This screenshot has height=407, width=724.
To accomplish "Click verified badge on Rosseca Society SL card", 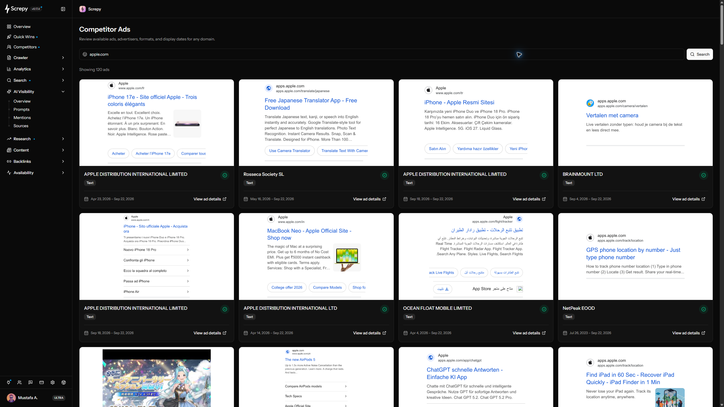I will [384, 175].
